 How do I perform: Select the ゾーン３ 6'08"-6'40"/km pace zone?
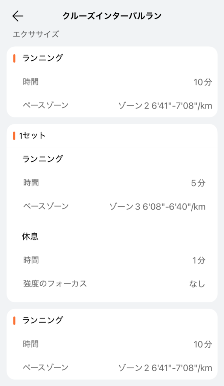(157, 207)
